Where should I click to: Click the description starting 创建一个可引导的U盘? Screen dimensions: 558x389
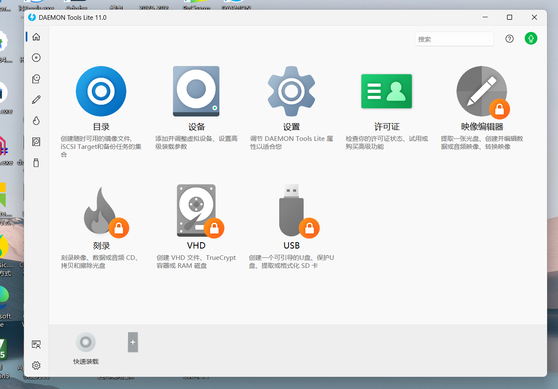(291, 262)
